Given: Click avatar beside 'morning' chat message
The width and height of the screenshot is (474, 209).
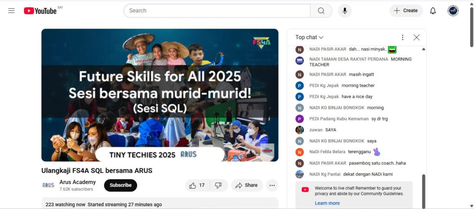Looking at the screenshot, I should (x=299, y=108).
